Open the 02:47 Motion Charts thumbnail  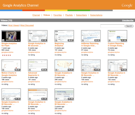tap(11, 65)
